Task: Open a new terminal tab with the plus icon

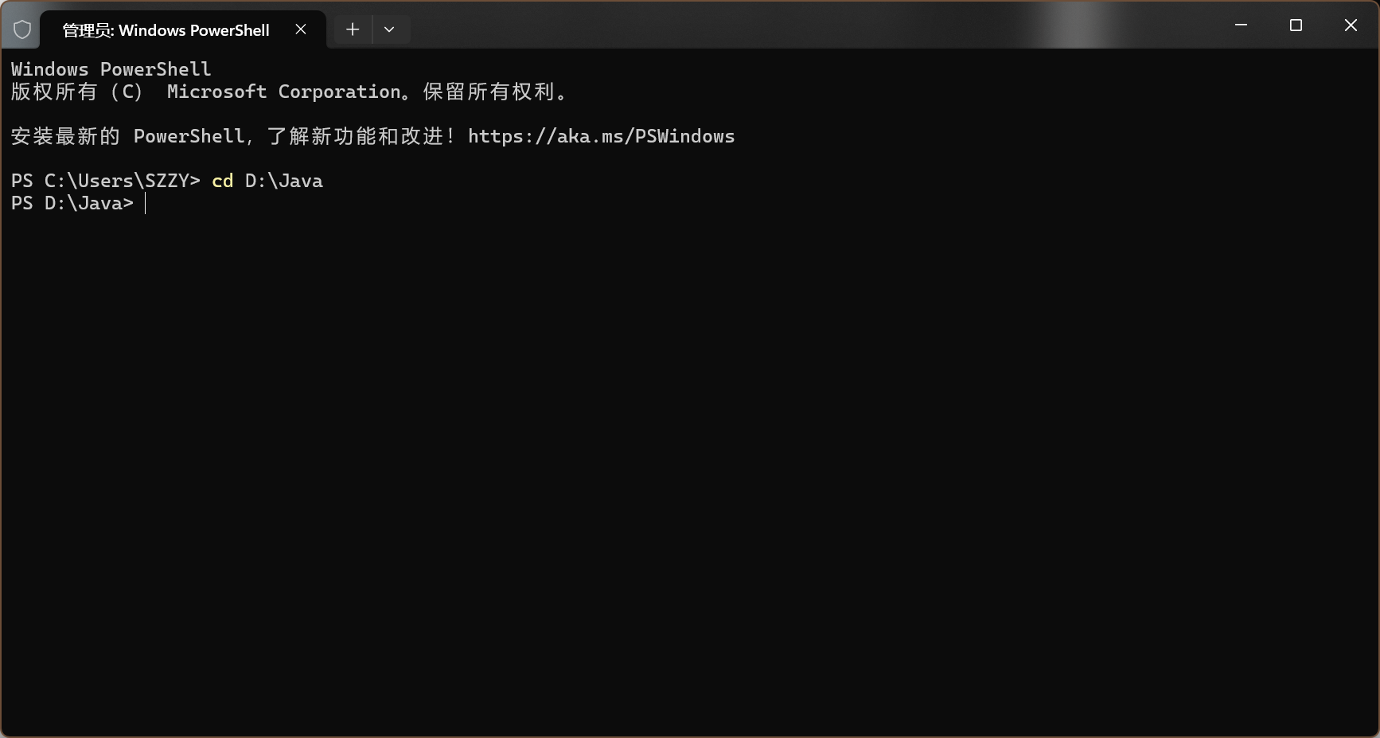Action: click(x=351, y=29)
